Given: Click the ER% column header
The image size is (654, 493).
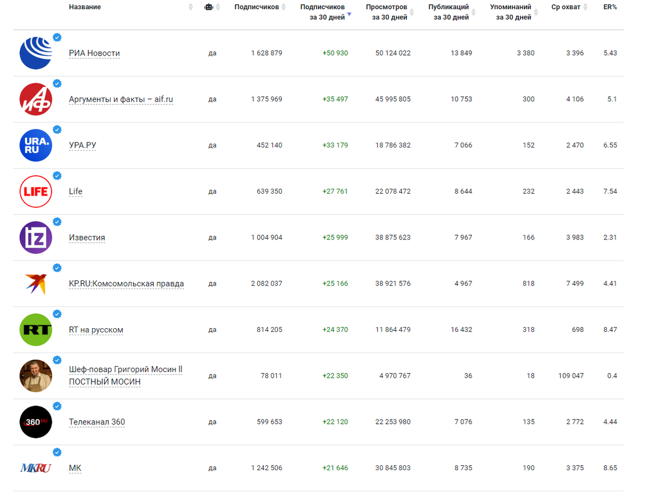Looking at the screenshot, I should (x=610, y=7).
